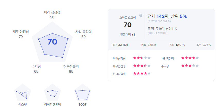217x109 pixels.
Task: Click the 미래성장성 star rating row
Action: (132, 58)
